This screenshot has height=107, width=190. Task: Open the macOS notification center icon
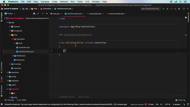[185, 2]
